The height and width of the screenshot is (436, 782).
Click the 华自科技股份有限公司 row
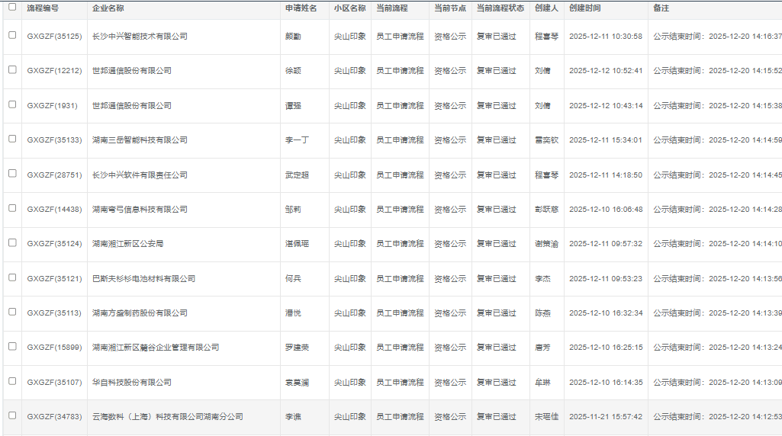(131, 383)
